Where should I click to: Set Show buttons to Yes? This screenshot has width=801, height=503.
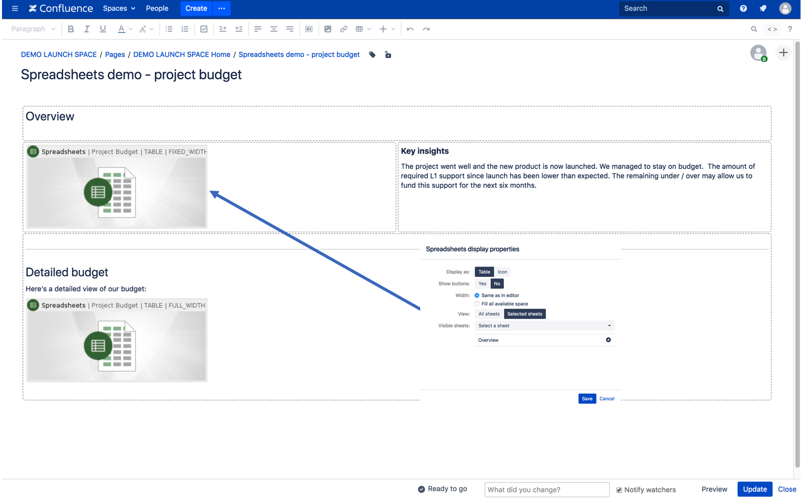(x=481, y=283)
